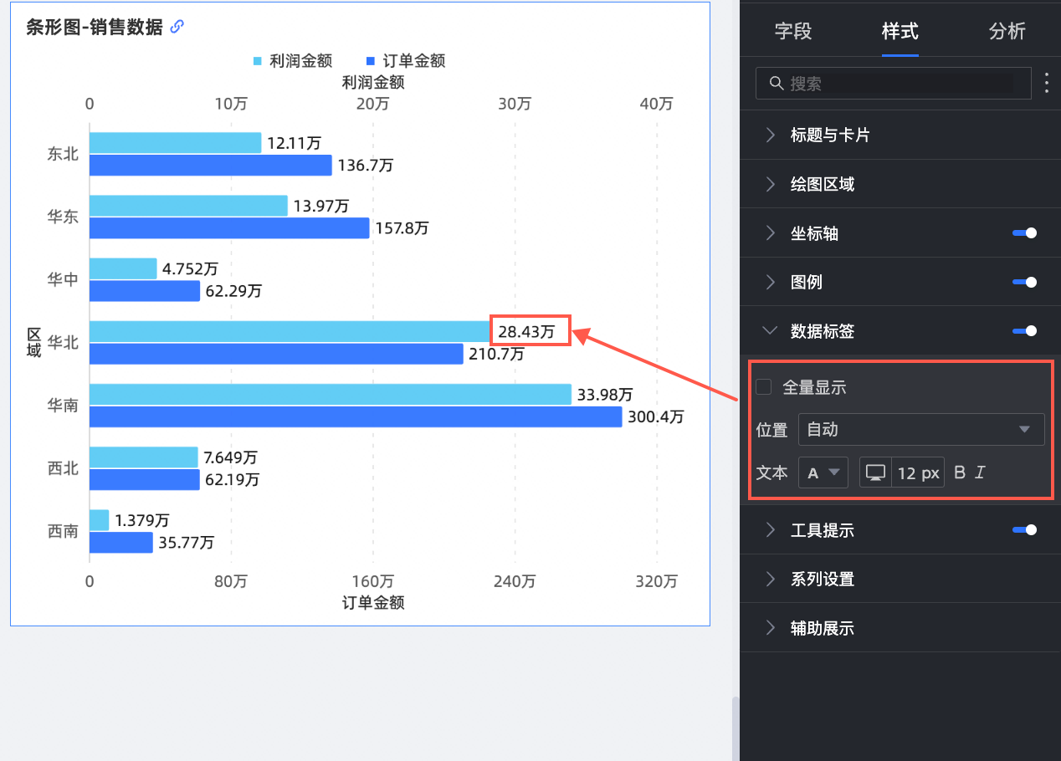Click the link icon beside the chart title
The image size is (1061, 761).
click(177, 27)
